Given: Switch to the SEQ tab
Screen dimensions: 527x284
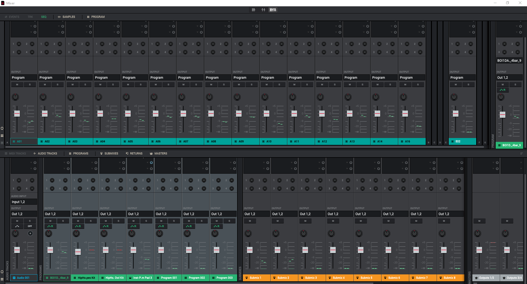Looking at the screenshot, I should coord(44,17).
